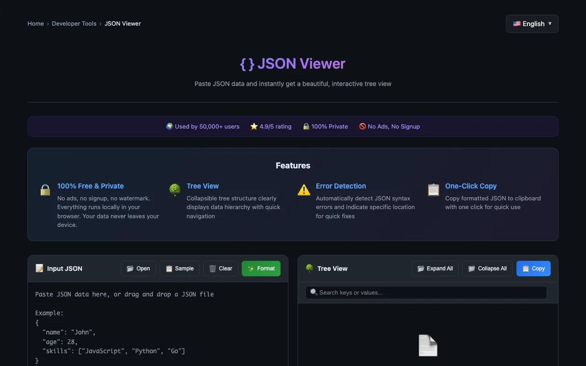Click the empty document icon in tree panel
The image size is (586, 366).
428,345
